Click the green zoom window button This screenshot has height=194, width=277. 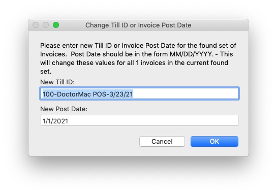(x=56, y=25)
